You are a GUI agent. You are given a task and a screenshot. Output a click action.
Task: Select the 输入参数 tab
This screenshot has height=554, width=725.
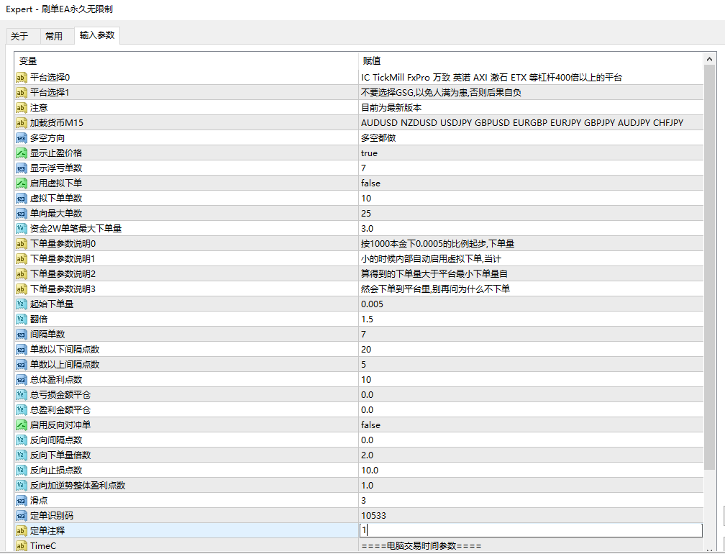coord(97,35)
